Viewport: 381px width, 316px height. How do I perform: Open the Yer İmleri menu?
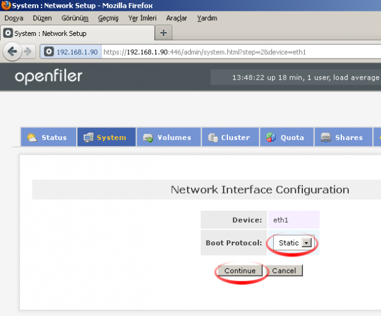tap(142, 18)
